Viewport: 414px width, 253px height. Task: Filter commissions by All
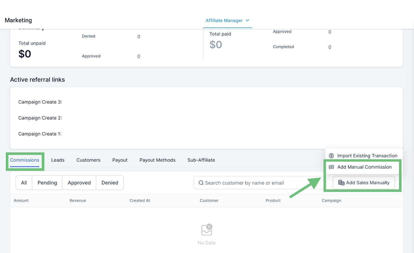pos(24,183)
